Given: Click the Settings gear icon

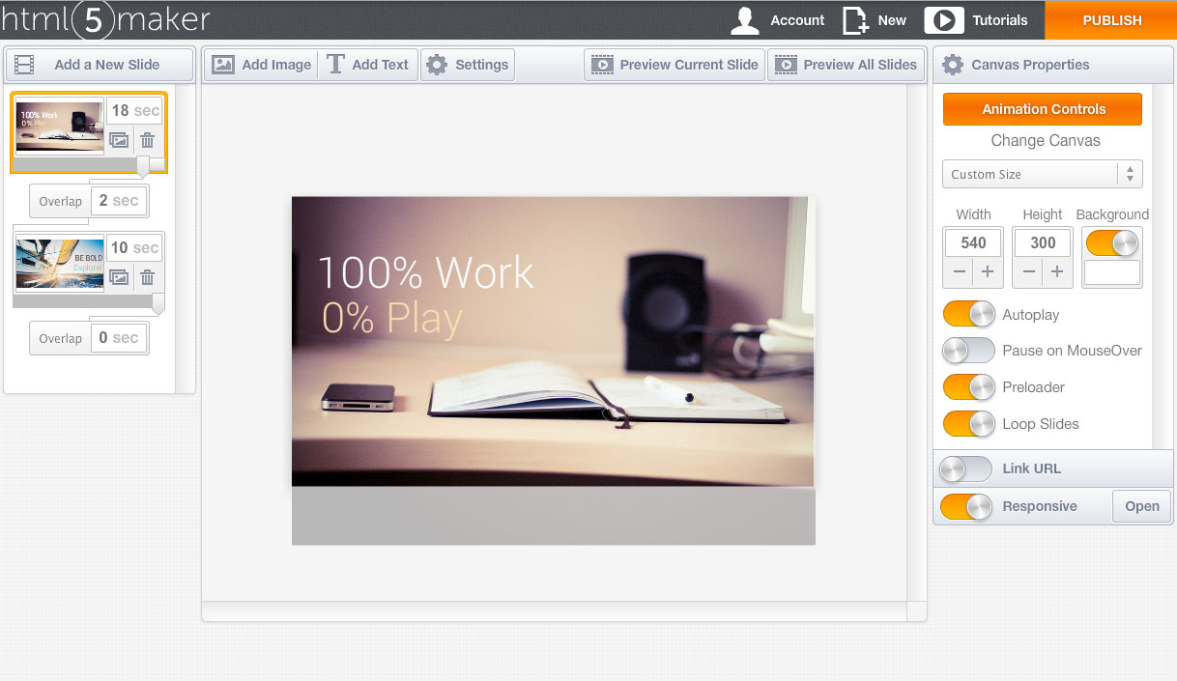Looking at the screenshot, I should (x=437, y=65).
